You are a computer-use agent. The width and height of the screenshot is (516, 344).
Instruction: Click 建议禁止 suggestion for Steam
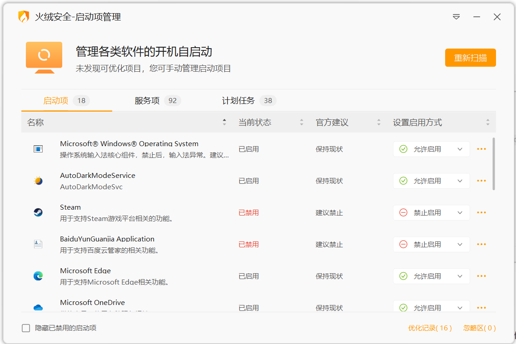click(329, 213)
